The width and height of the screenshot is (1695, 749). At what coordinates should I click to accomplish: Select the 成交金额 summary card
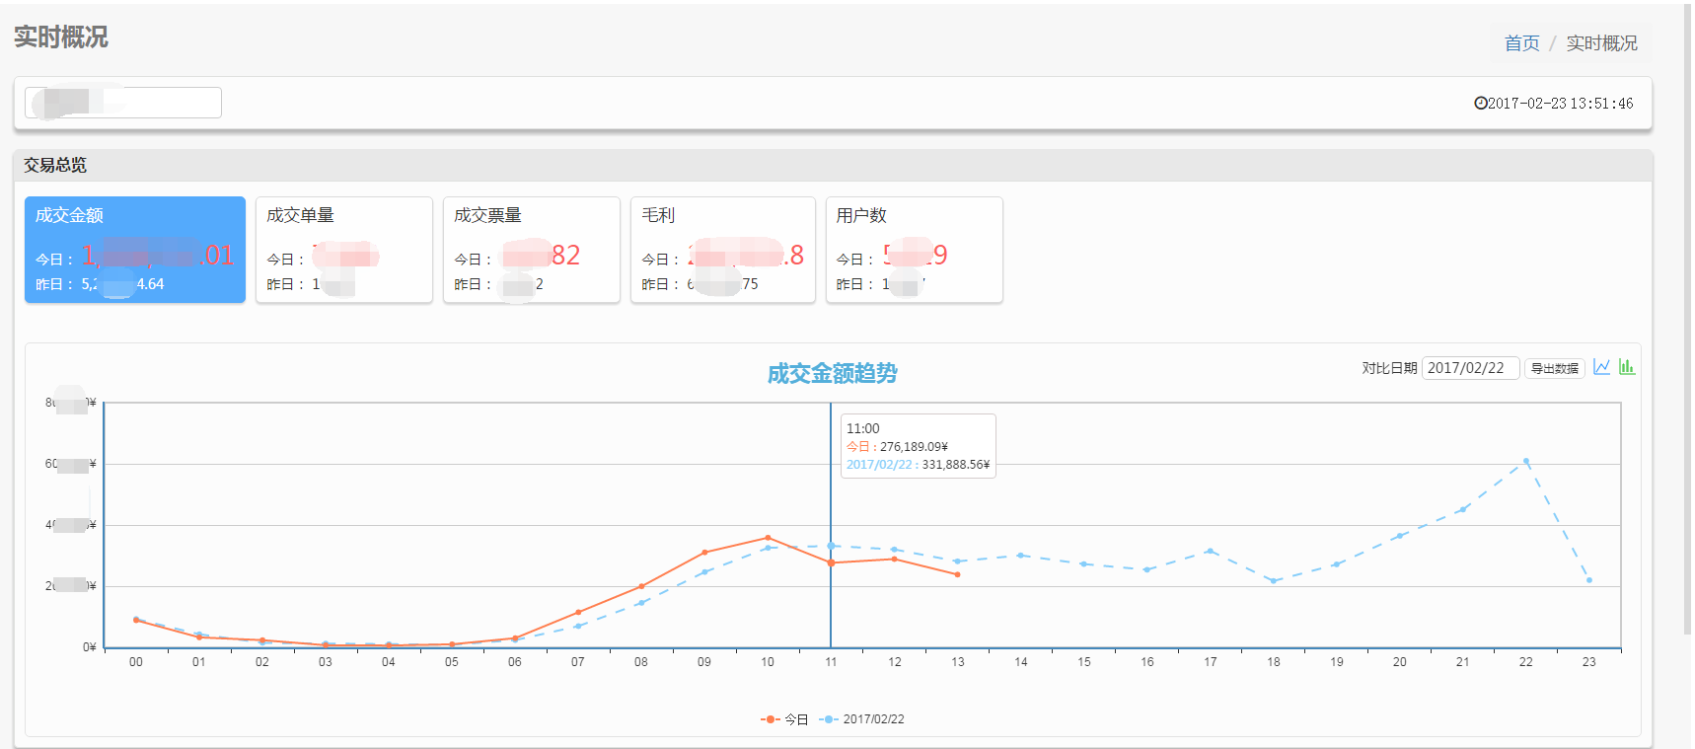[x=135, y=250]
